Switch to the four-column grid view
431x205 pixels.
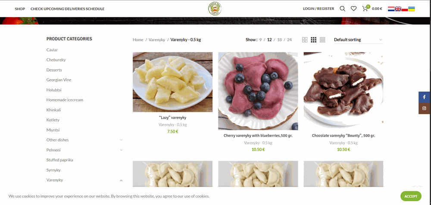click(322, 40)
